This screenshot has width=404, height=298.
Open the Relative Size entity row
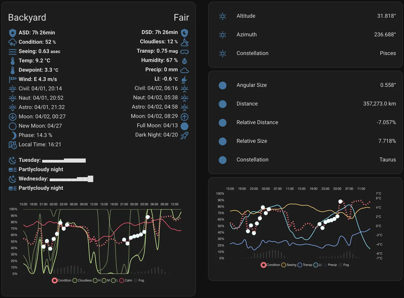tap(305, 141)
